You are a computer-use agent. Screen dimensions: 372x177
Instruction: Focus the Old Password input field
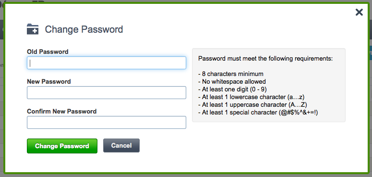tap(107, 63)
